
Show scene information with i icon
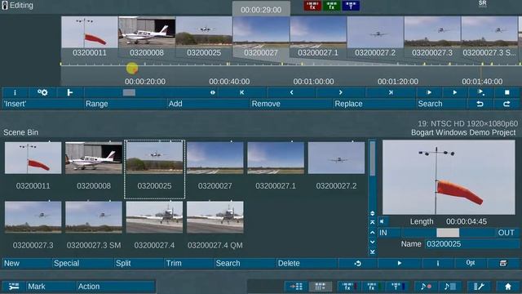pos(438,263)
